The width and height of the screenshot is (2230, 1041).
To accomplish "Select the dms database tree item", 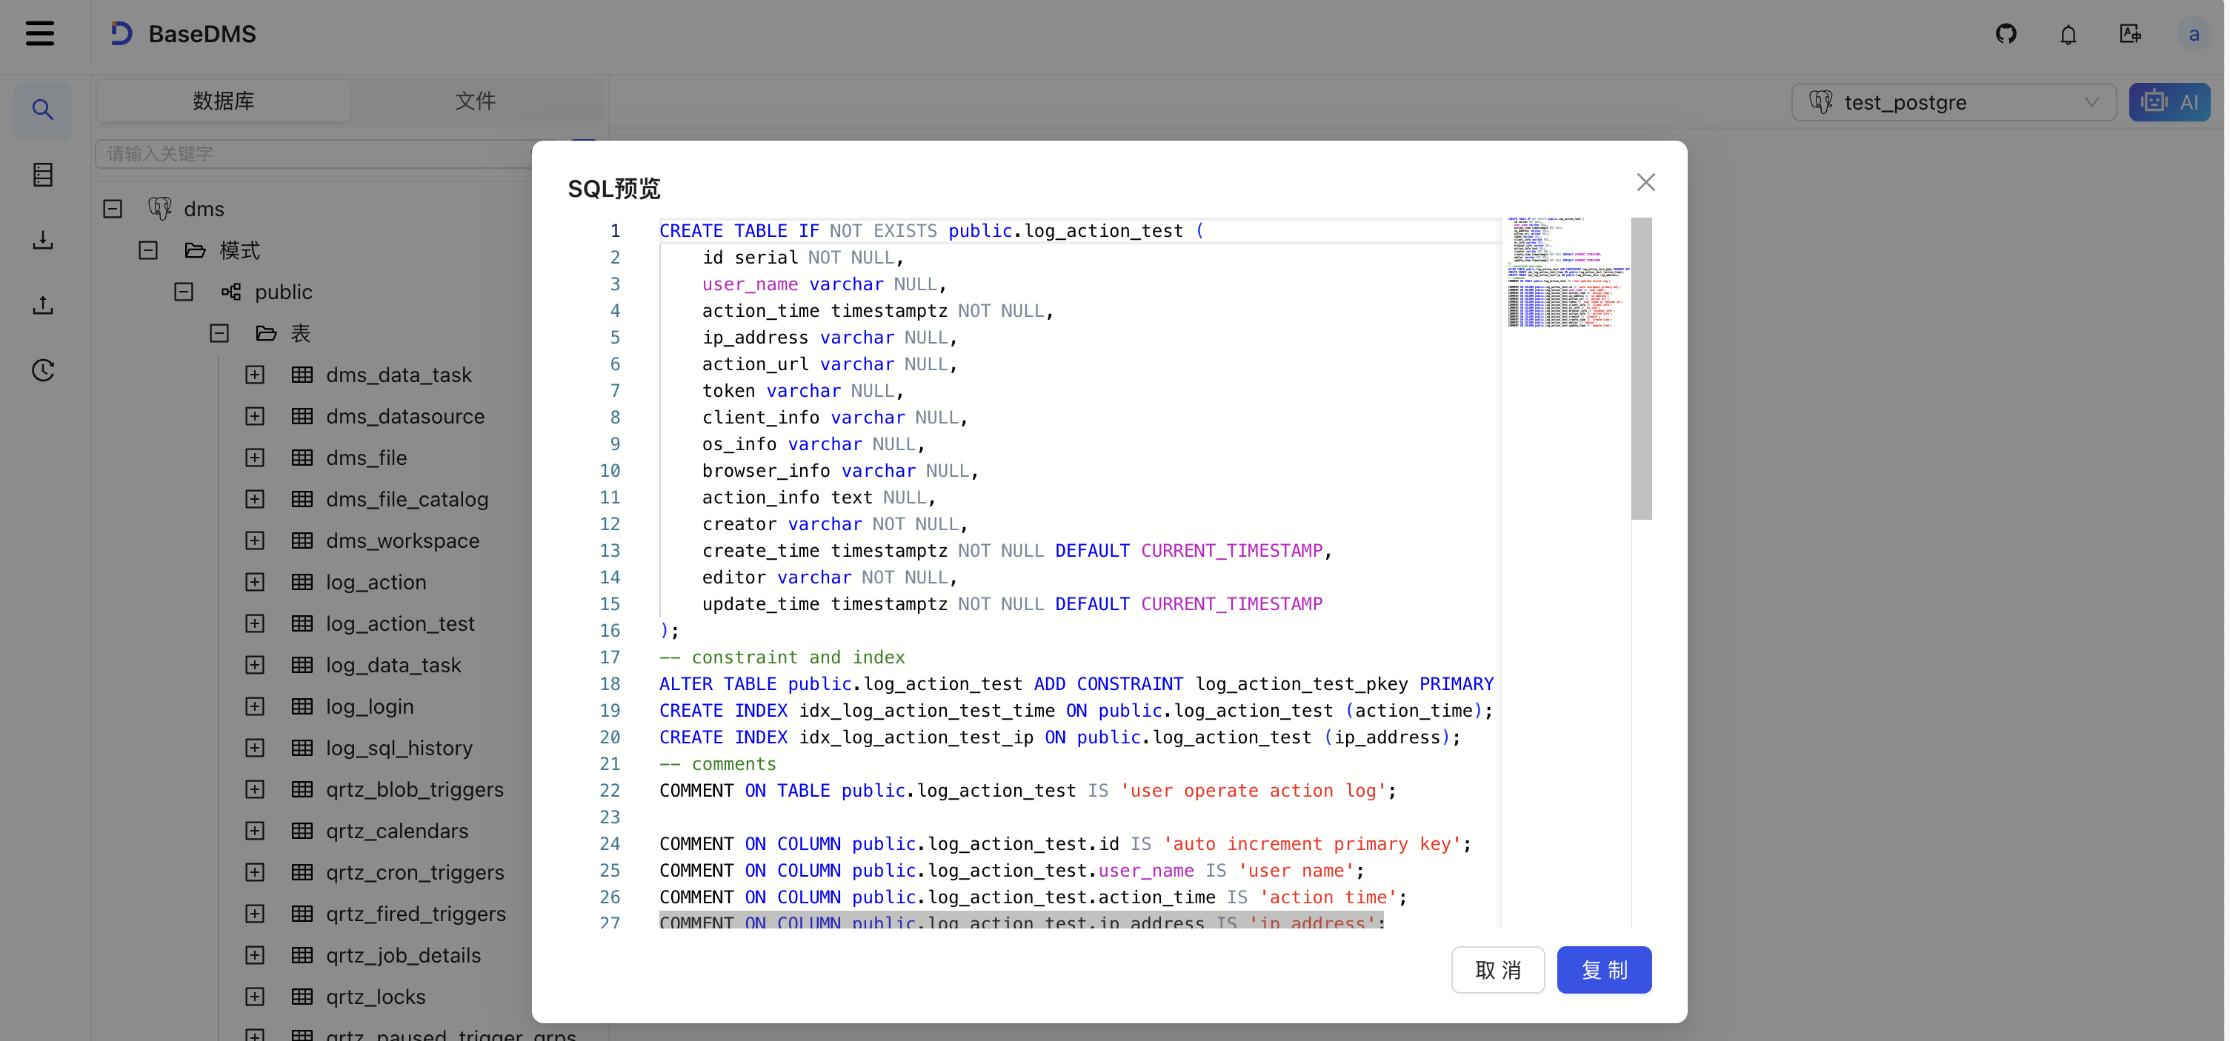I will [204, 209].
